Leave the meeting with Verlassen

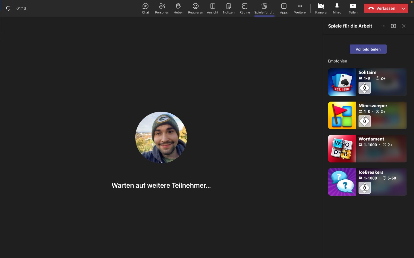(x=382, y=8)
